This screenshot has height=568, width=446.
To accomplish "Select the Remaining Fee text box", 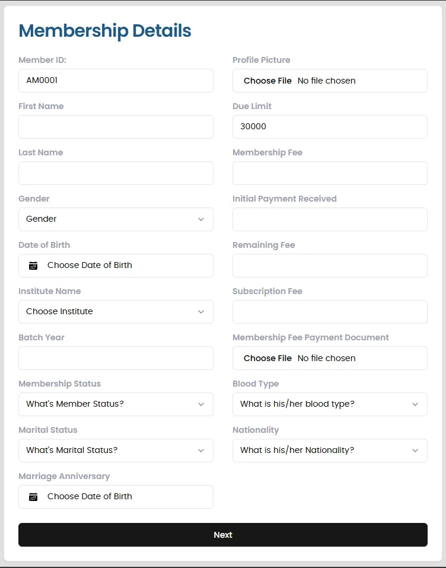I will (330, 266).
